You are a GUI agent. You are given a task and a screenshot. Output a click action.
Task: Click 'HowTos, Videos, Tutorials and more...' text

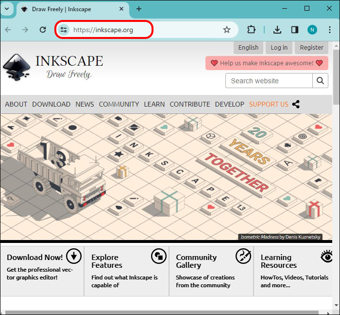click(294, 281)
